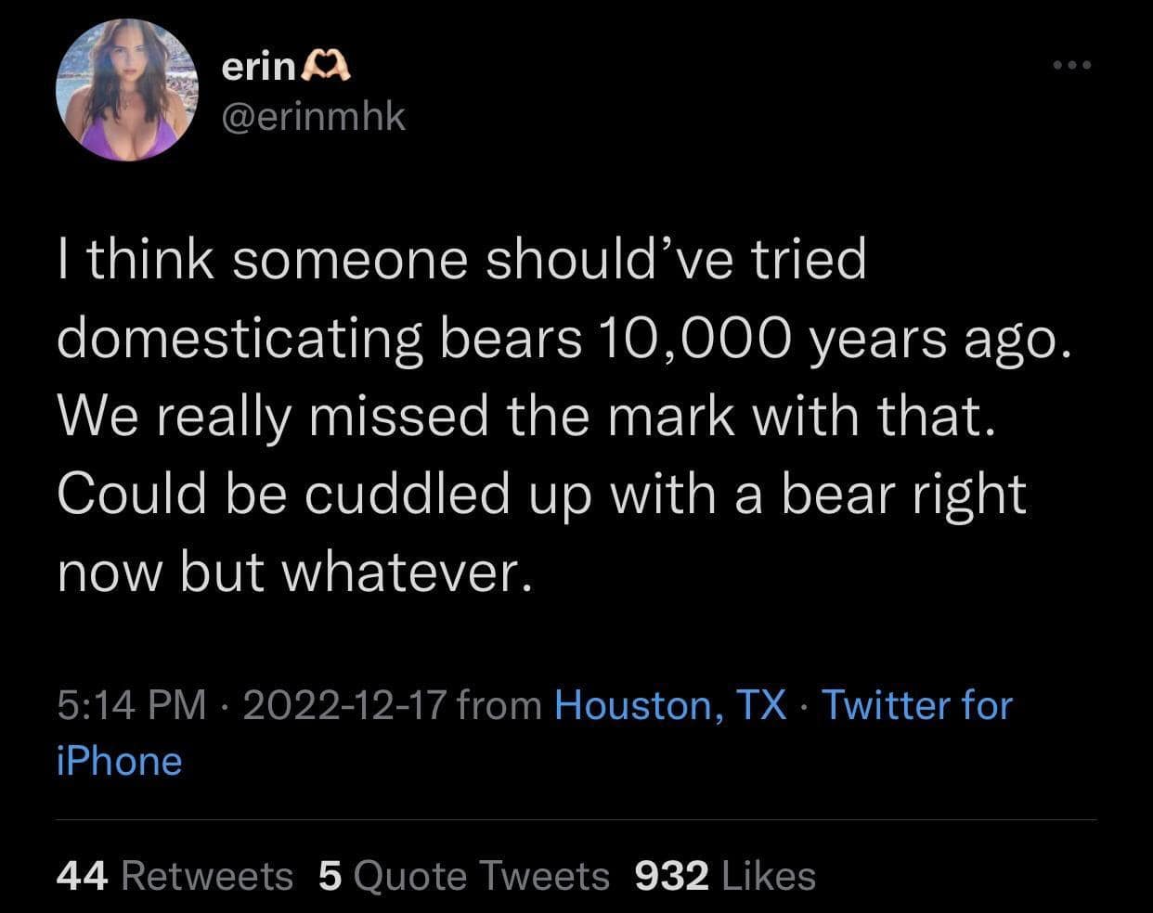Click the word iPhone below the timestamp
Viewport: 1153px width, 913px height.
click(120, 761)
